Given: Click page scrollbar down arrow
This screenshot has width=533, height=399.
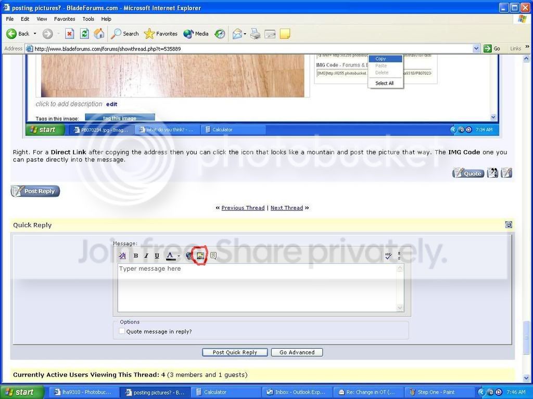Looking at the screenshot, I should [527, 378].
